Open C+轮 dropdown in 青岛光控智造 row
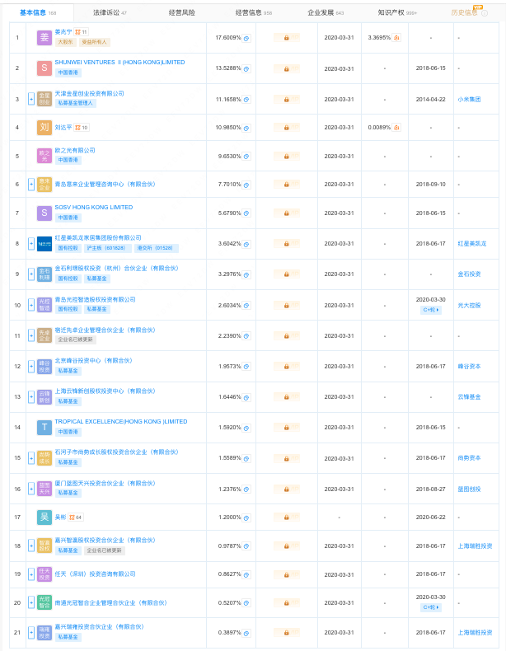Image resolution: width=506 pixels, height=651 pixels. [x=431, y=310]
